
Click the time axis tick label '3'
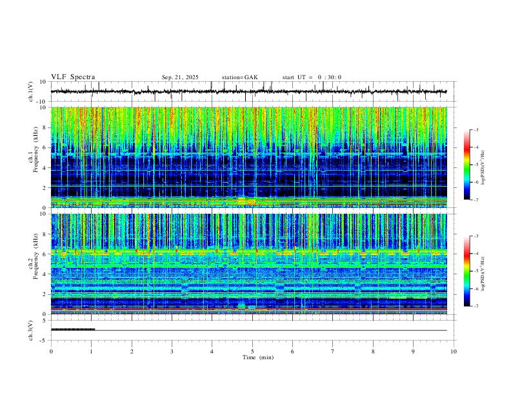click(172, 352)
